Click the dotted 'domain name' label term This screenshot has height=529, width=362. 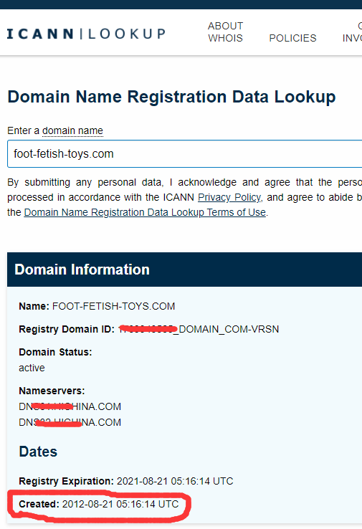(x=72, y=130)
